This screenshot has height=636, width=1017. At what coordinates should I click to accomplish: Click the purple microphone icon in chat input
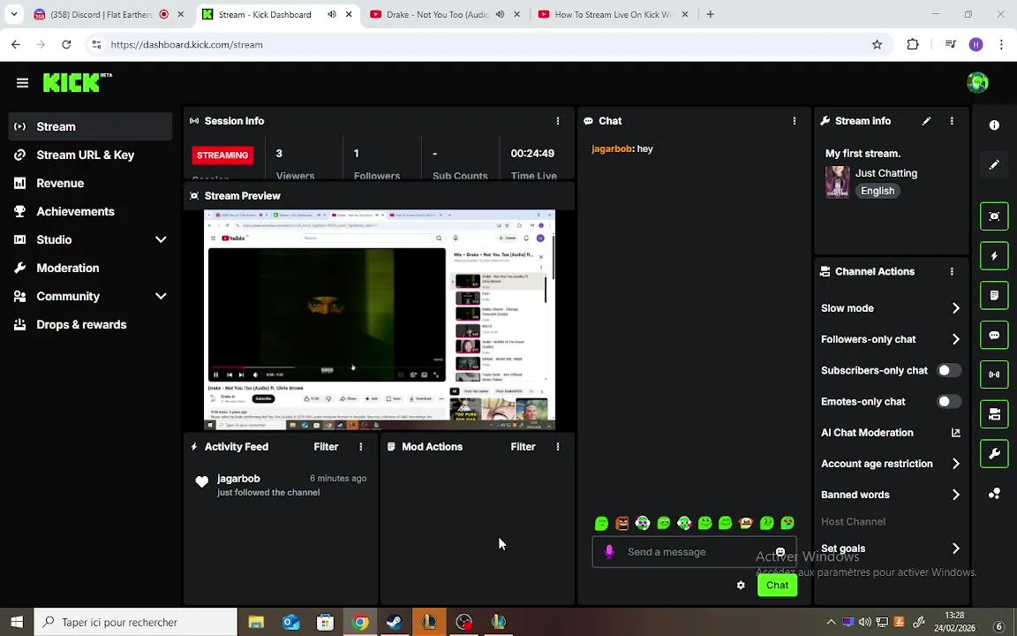click(x=609, y=551)
